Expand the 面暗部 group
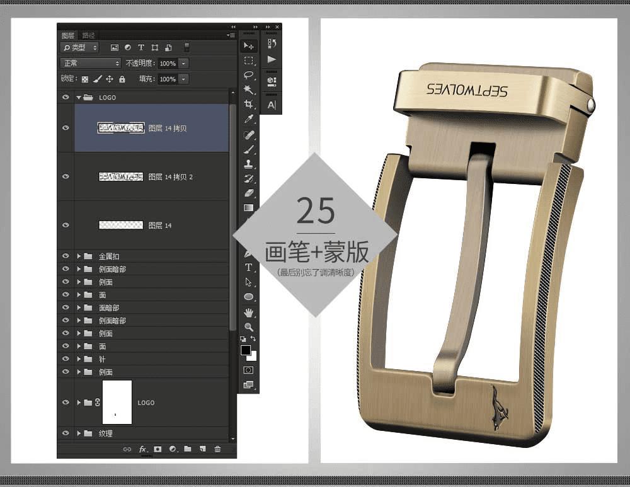The height and width of the screenshot is (487, 630). [79, 308]
